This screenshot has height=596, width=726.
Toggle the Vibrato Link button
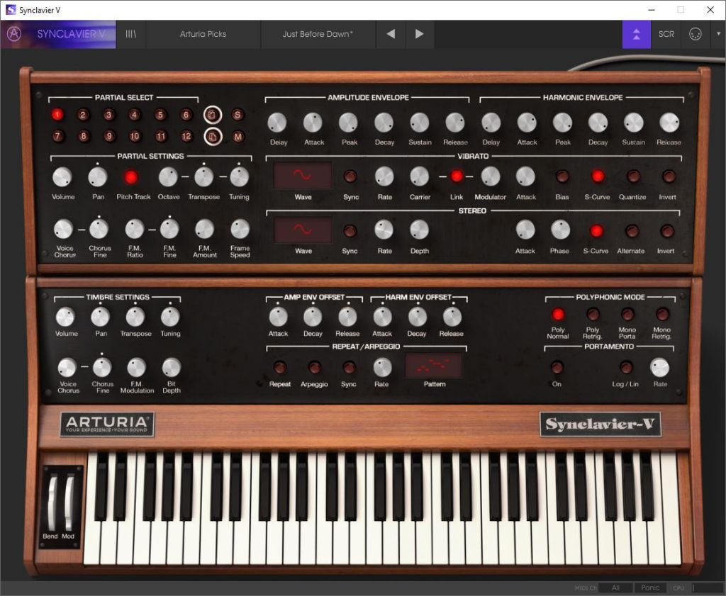point(457,176)
